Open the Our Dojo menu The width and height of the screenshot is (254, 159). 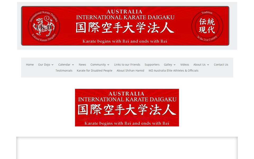[x=44, y=65]
